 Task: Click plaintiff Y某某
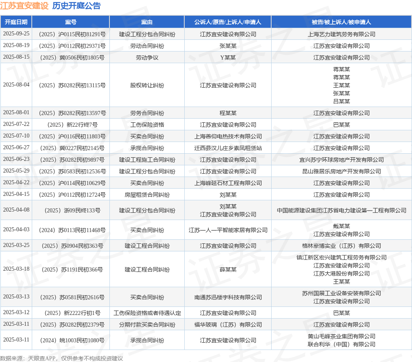[x=228, y=58]
